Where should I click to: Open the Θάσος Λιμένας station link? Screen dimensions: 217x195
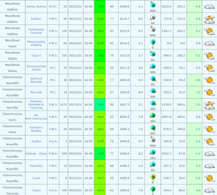pos(36,6)
